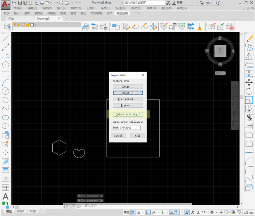Select the Line tool in left toolbar
Screen dimensions: 255x216
pyautogui.click(x=5, y=39)
